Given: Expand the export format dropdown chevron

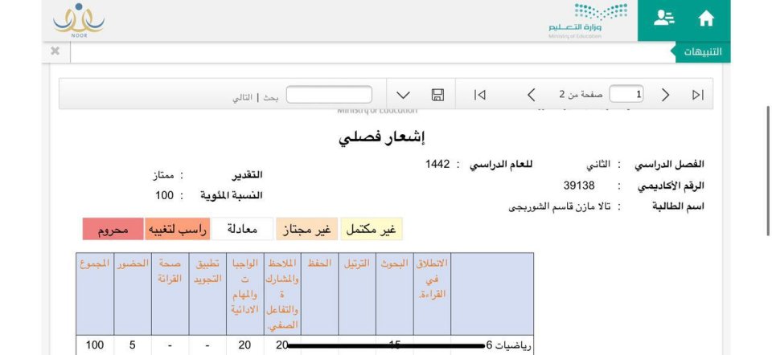Looking at the screenshot, I should 404,95.
